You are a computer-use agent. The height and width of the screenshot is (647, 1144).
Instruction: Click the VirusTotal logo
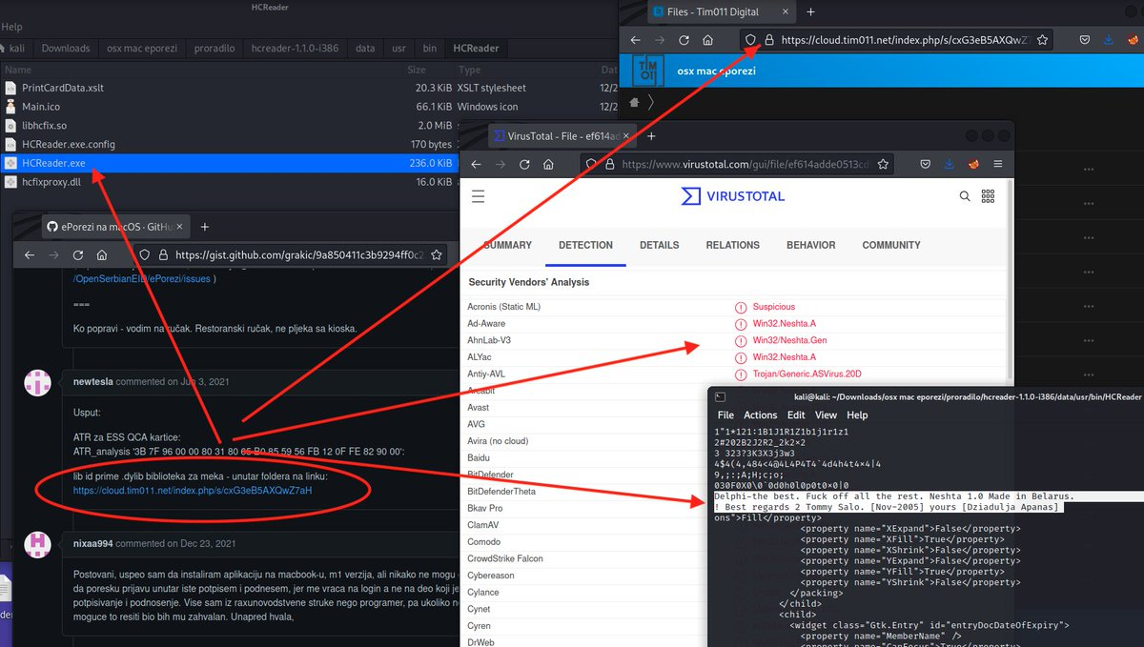(x=733, y=196)
